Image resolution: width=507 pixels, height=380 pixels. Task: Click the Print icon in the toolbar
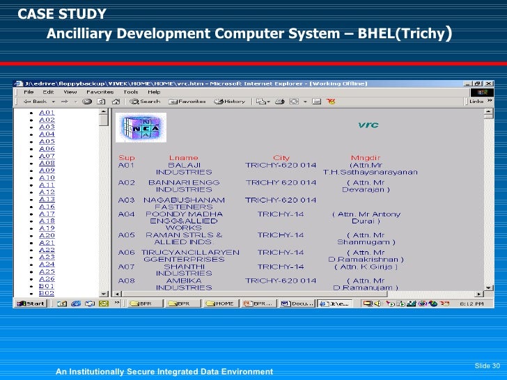(280, 102)
